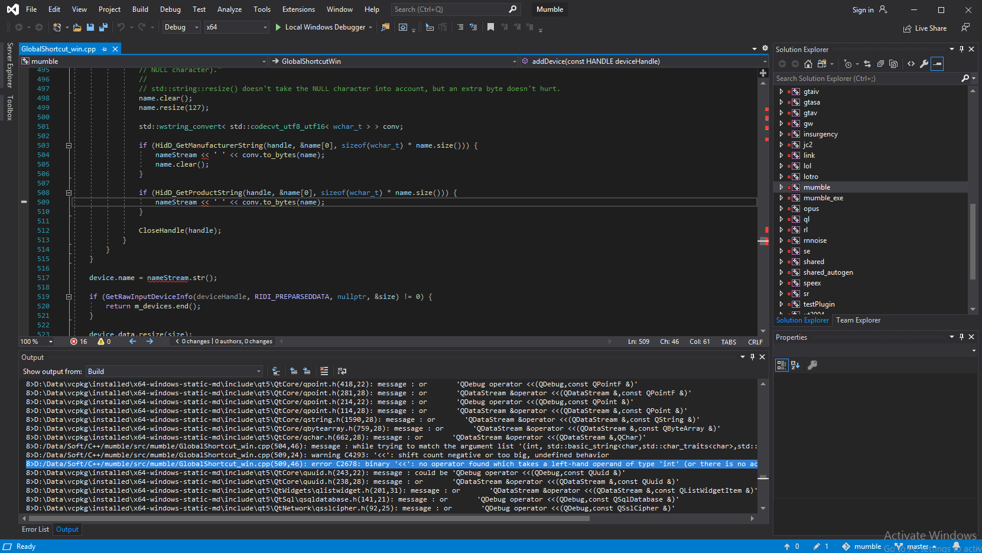Click the Sign in link
Viewport: 982px width, 553px height.
click(863, 10)
